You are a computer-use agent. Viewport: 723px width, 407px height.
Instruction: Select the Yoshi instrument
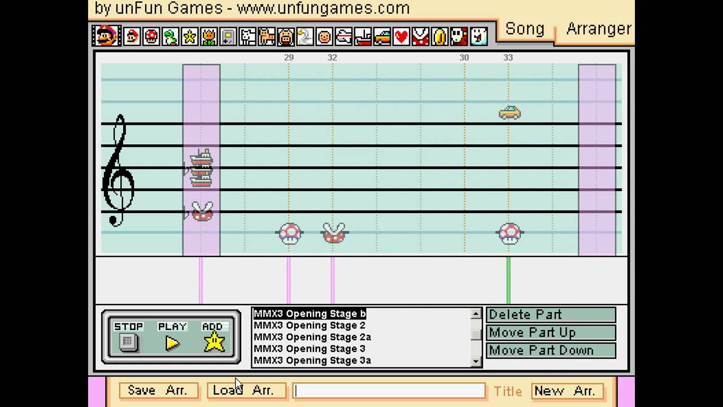point(171,37)
